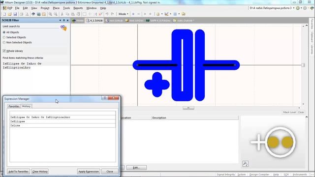Switch to the Home document tab

[78, 21]
